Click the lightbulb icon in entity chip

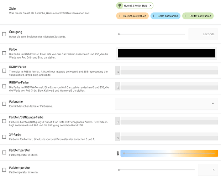point(120,6)
